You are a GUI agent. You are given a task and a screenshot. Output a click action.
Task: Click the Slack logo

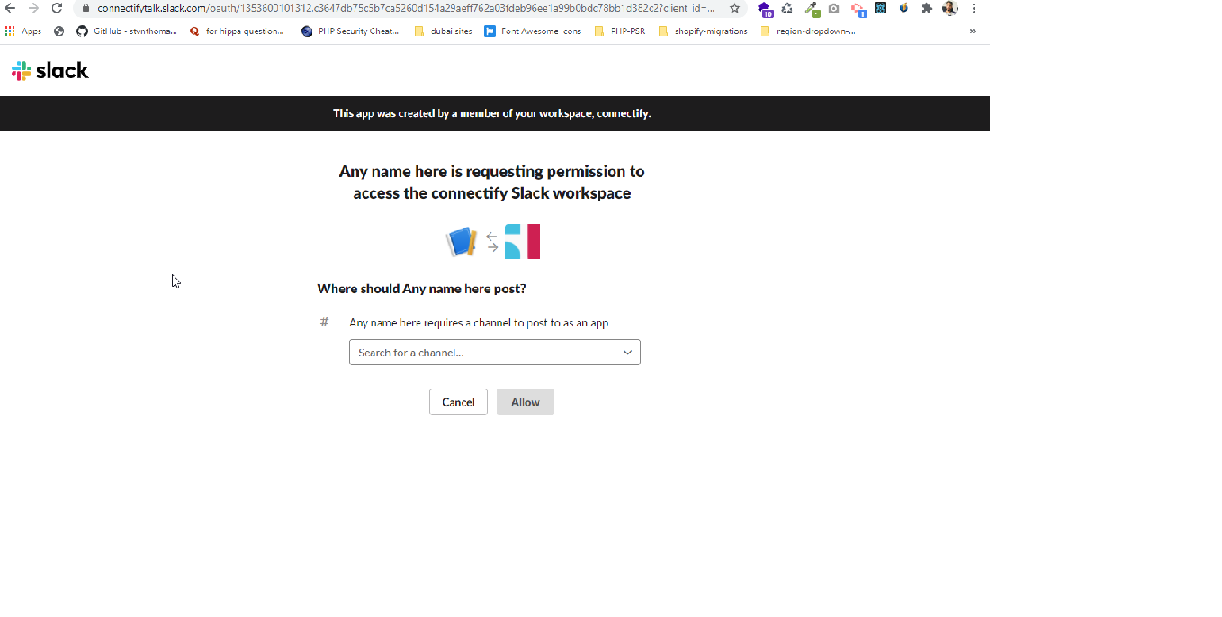click(x=50, y=71)
